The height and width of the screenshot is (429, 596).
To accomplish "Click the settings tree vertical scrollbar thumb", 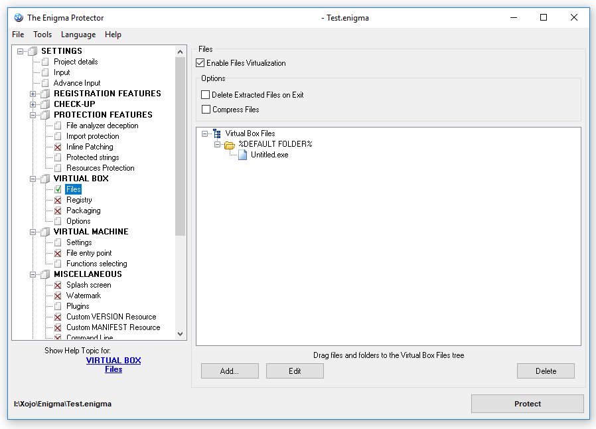I will coord(180,146).
